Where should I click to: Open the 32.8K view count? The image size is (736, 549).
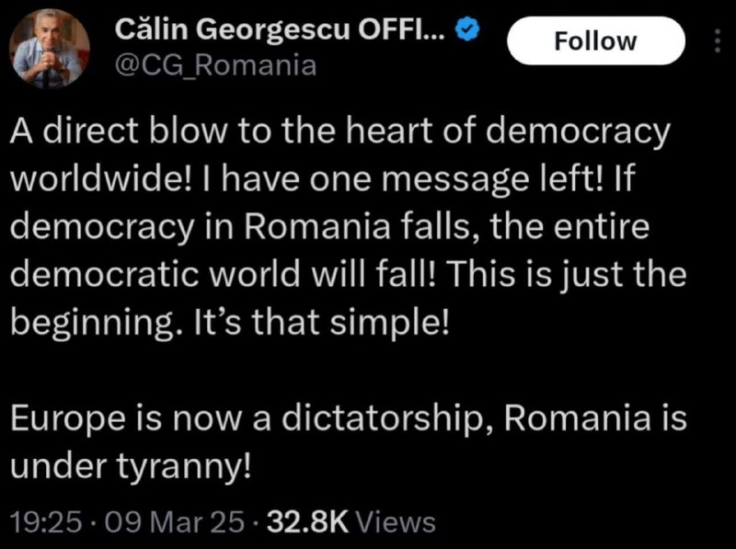pyautogui.click(x=306, y=522)
